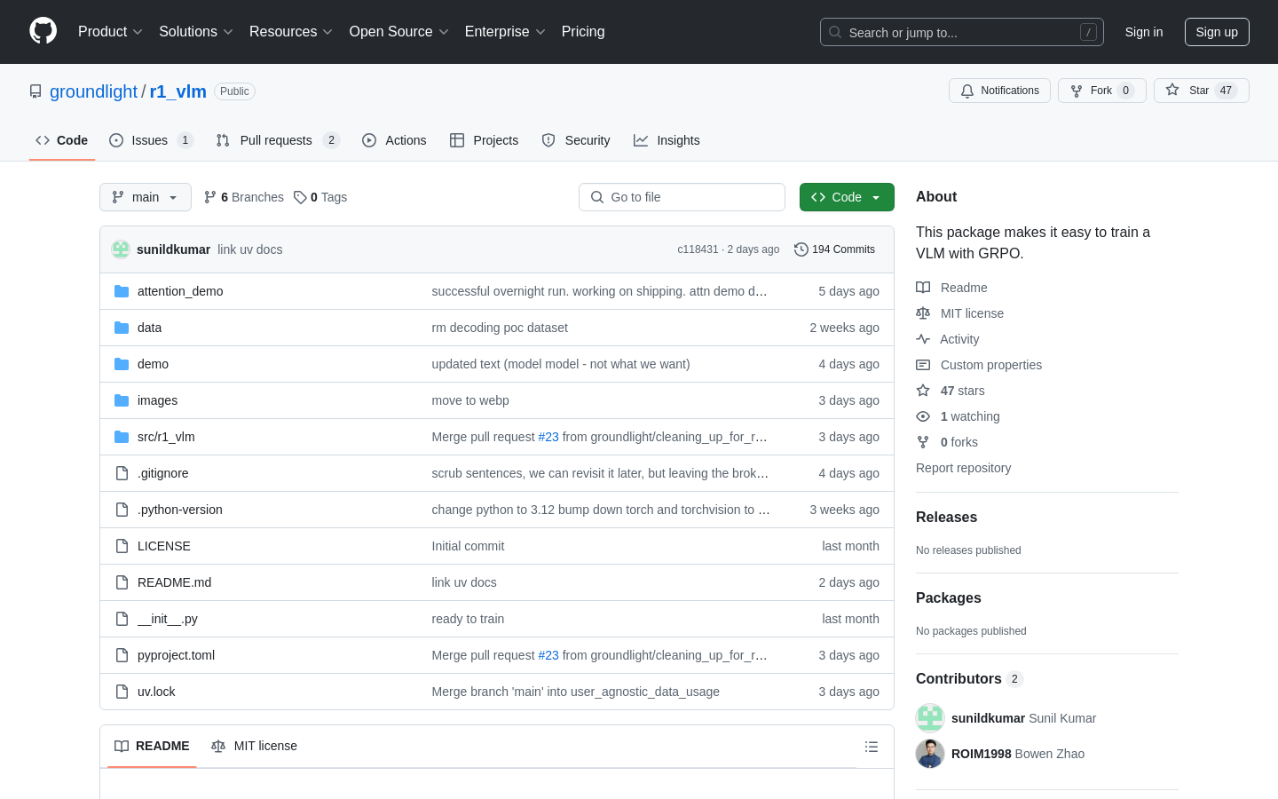This screenshot has height=799, width=1278.
Task: Expand the Open Source menu
Action: coord(399,32)
